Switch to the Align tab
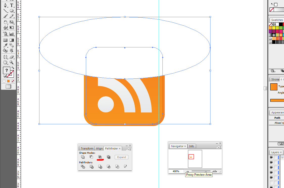The image size is (284, 188). pyautogui.click(x=99, y=148)
